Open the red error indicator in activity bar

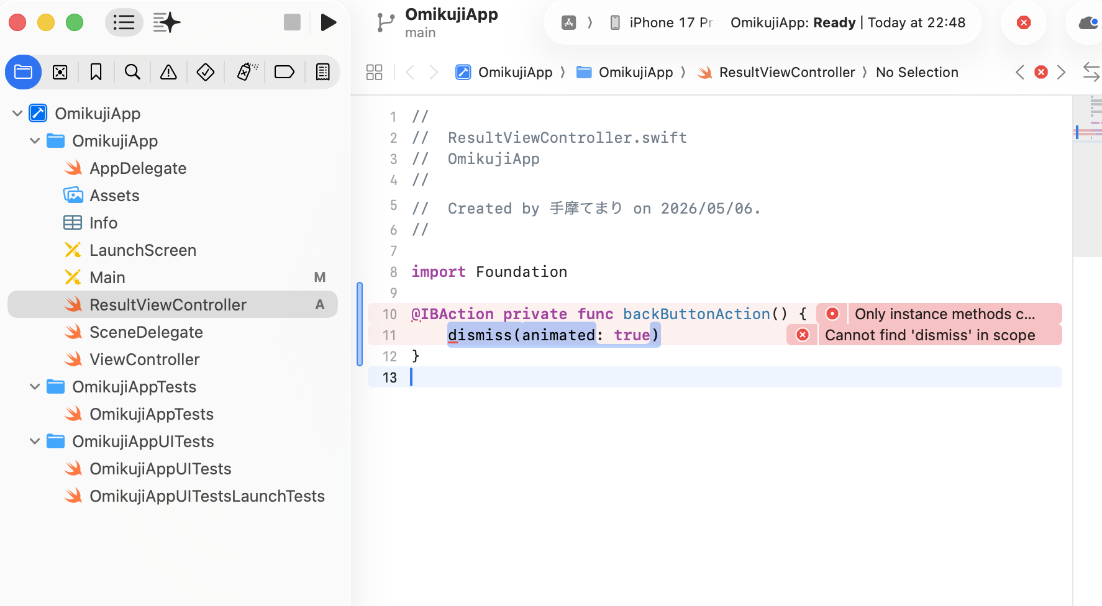1024,23
